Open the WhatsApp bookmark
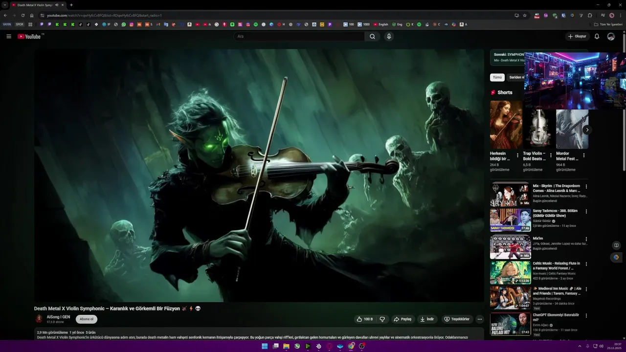The width and height of the screenshot is (626, 352). [124, 24]
